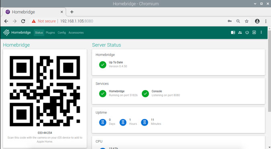Reload the Homebridge page

click(23, 21)
